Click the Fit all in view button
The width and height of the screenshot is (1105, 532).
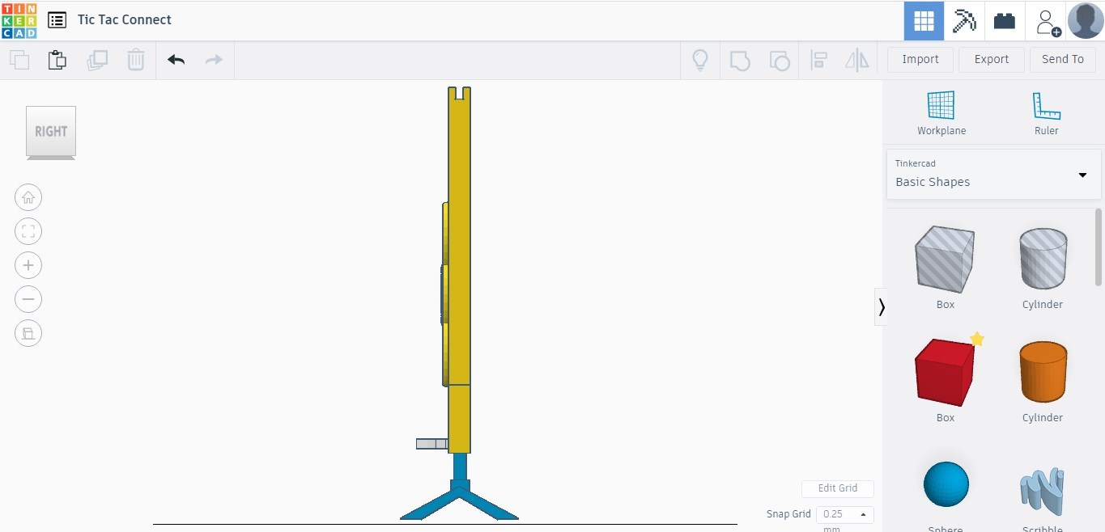click(28, 231)
